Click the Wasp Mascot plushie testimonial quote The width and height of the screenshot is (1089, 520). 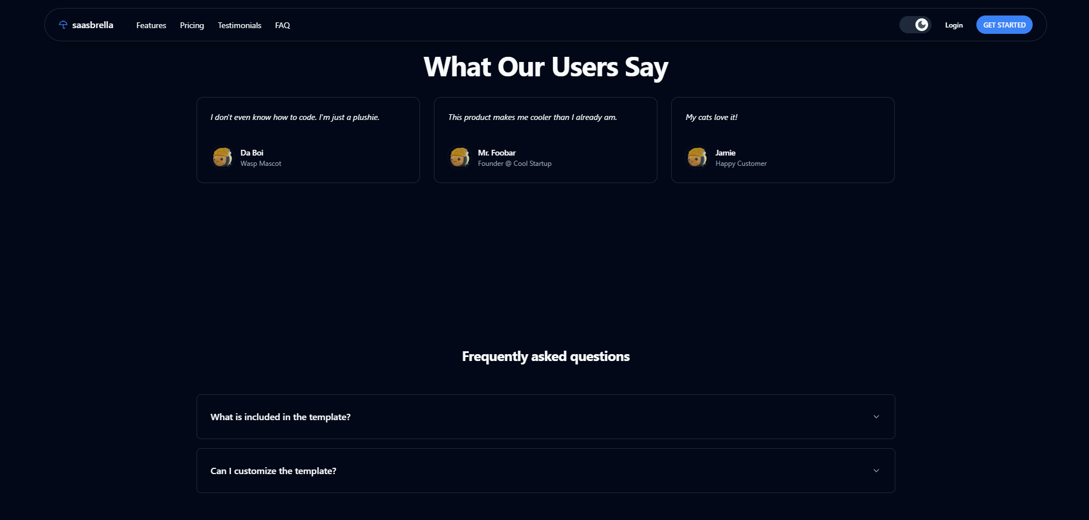pyautogui.click(x=295, y=117)
